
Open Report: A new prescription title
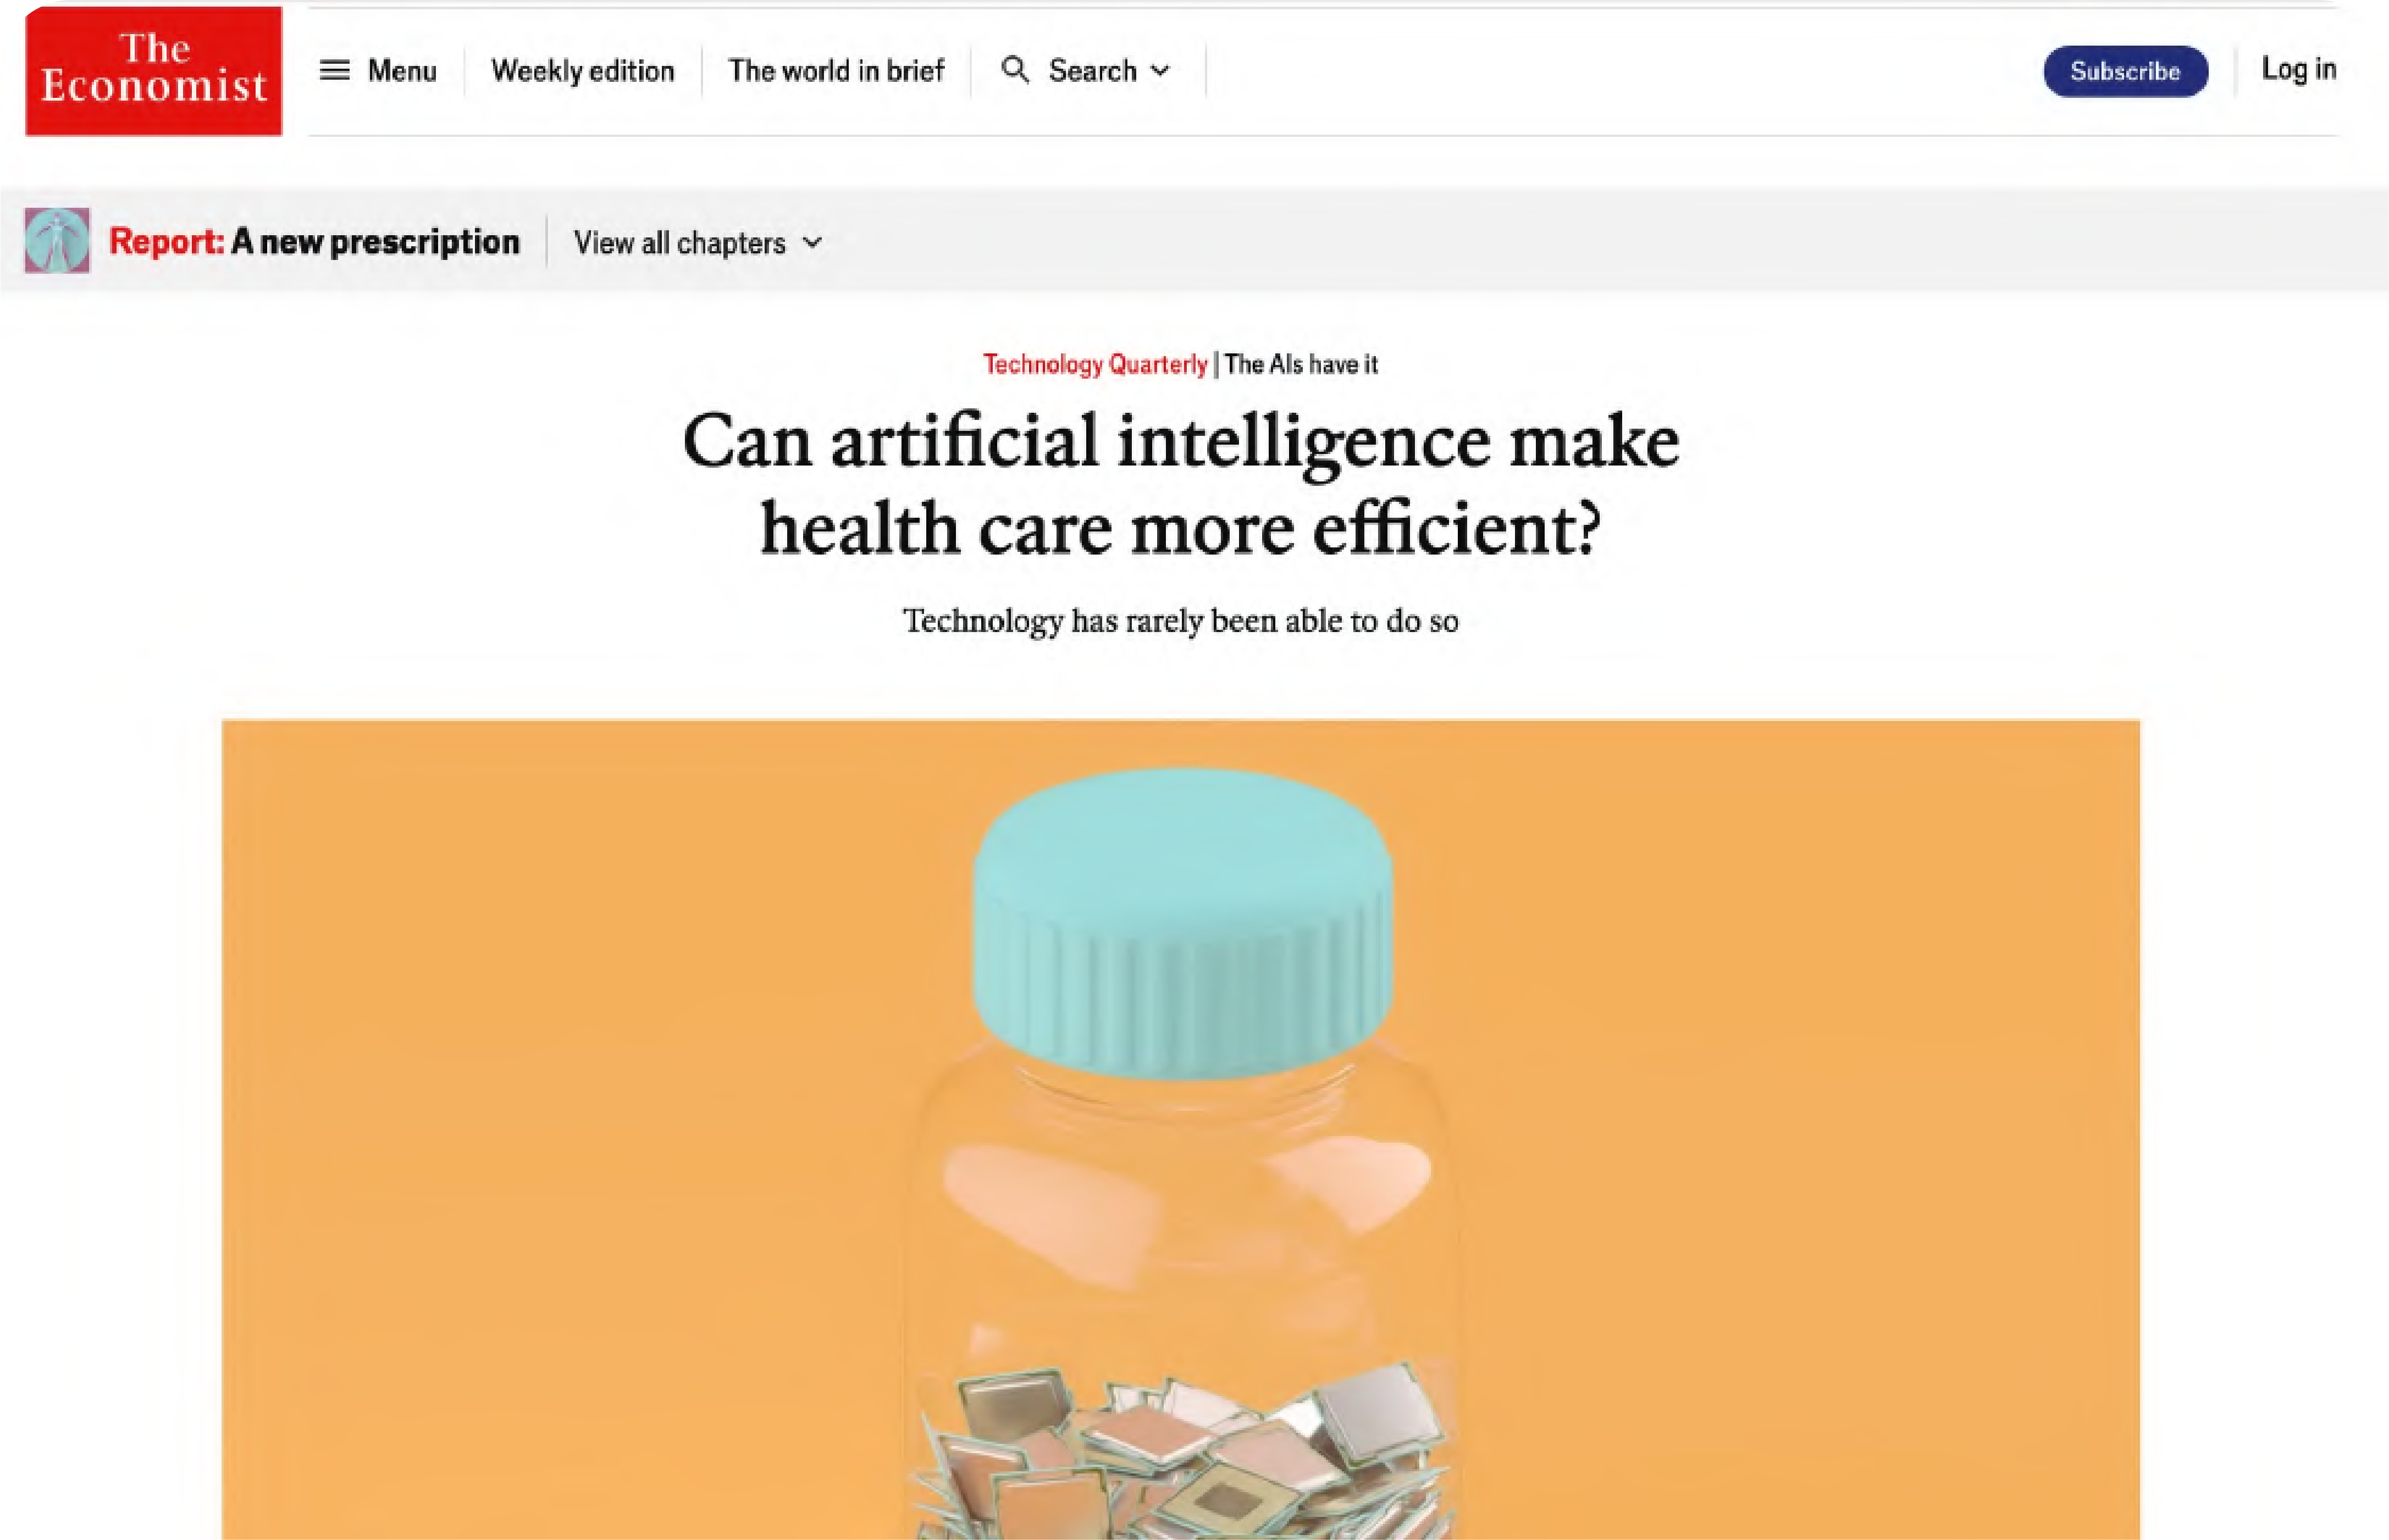point(314,242)
